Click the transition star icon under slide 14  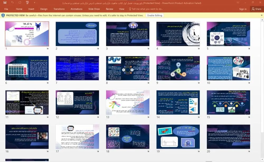coord(199,117)
